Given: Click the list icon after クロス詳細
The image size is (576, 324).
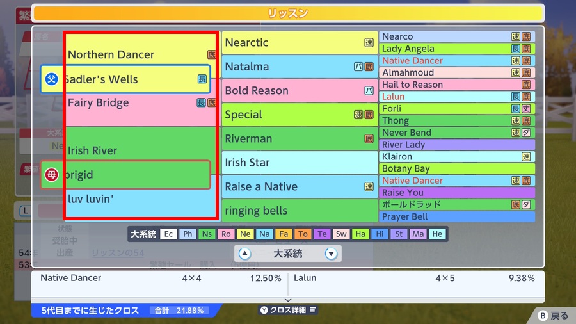Looking at the screenshot, I should [312, 310].
